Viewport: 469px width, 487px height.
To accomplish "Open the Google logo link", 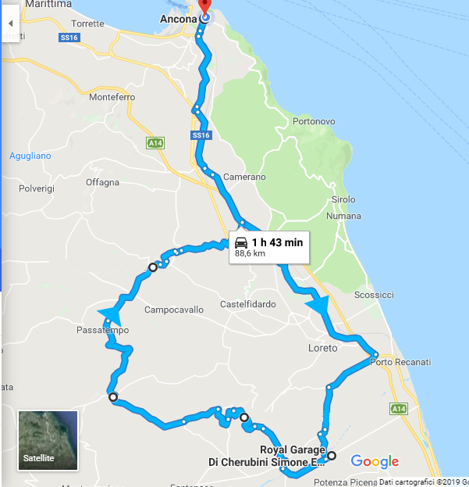I will click(375, 461).
